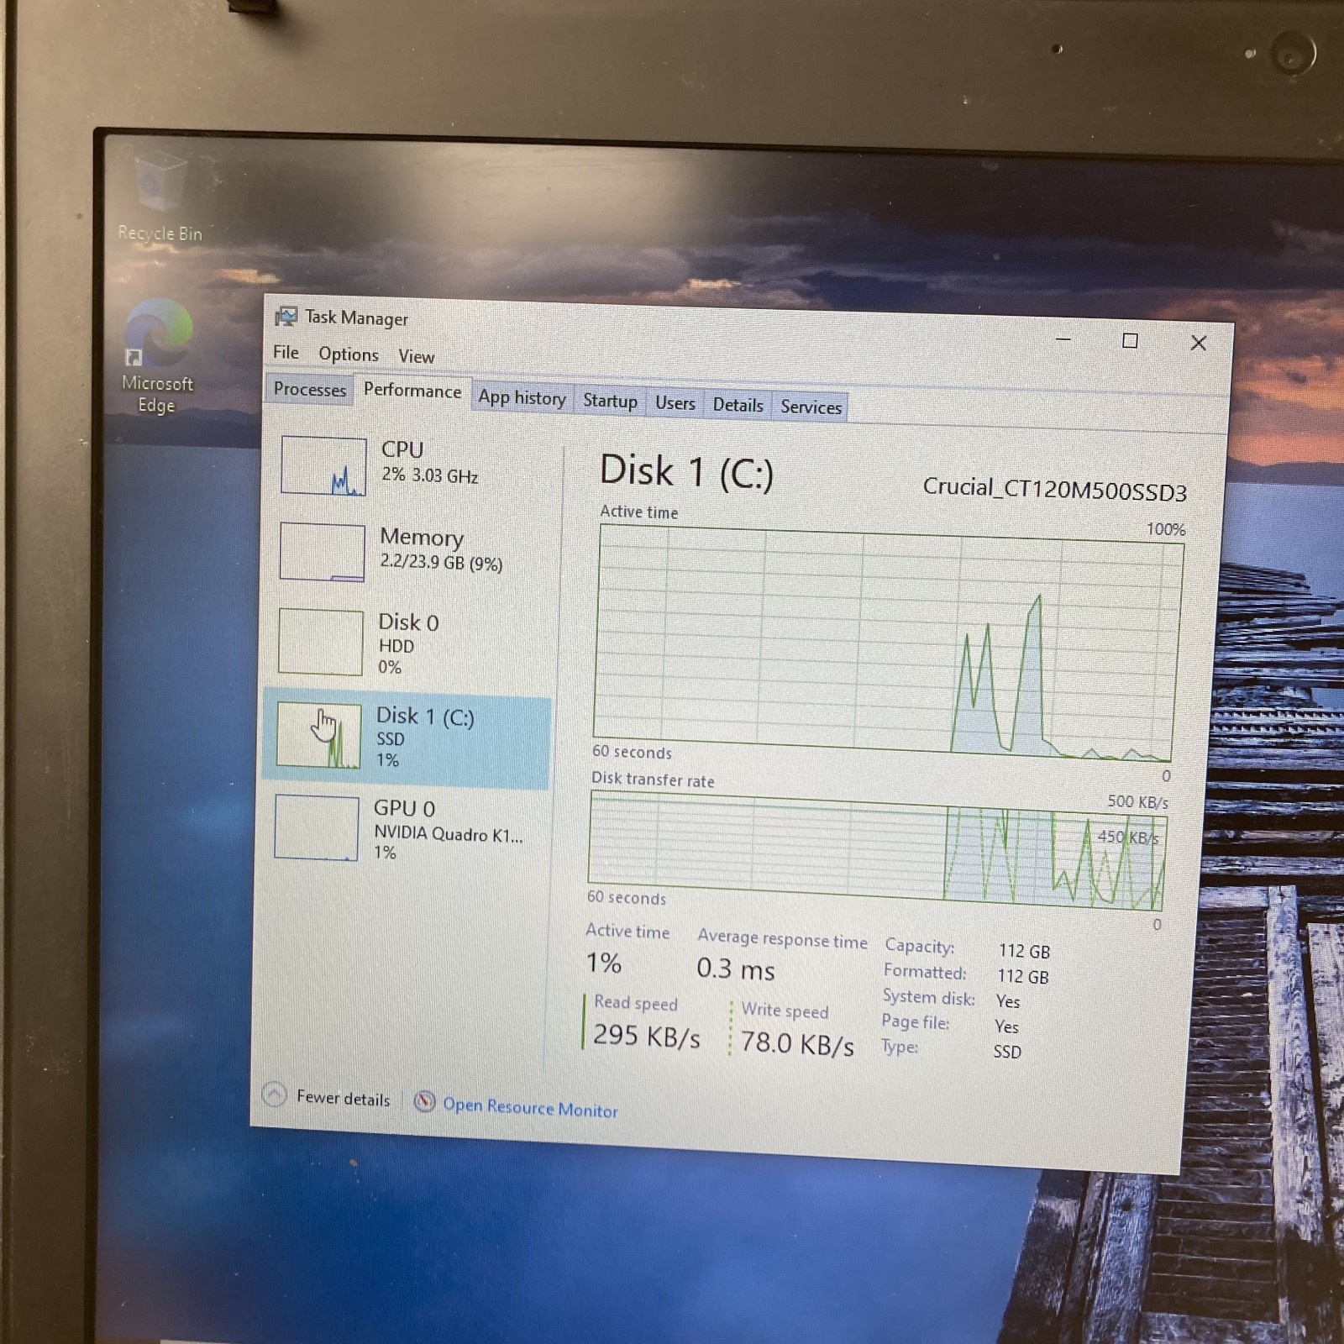This screenshot has height=1344, width=1344.
Task: Click the Fewer details arrow icon
Action: [274, 1094]
